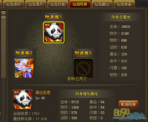This screenshot has height=122, width=148.
Task: Click the 取消附身 button
Action: 128,104
